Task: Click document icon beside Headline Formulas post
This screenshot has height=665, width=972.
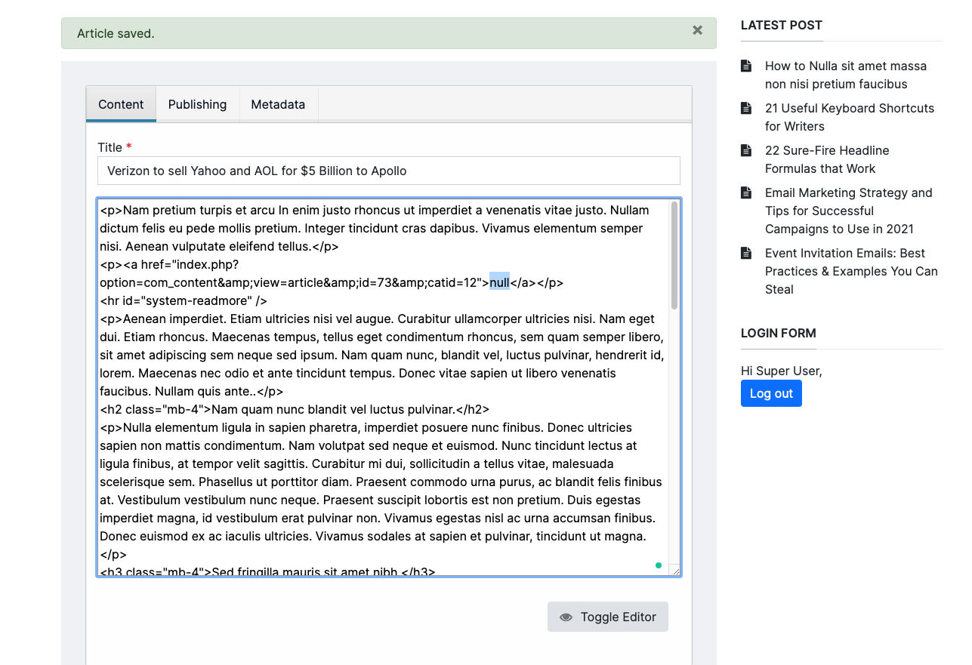Action: 746,150
